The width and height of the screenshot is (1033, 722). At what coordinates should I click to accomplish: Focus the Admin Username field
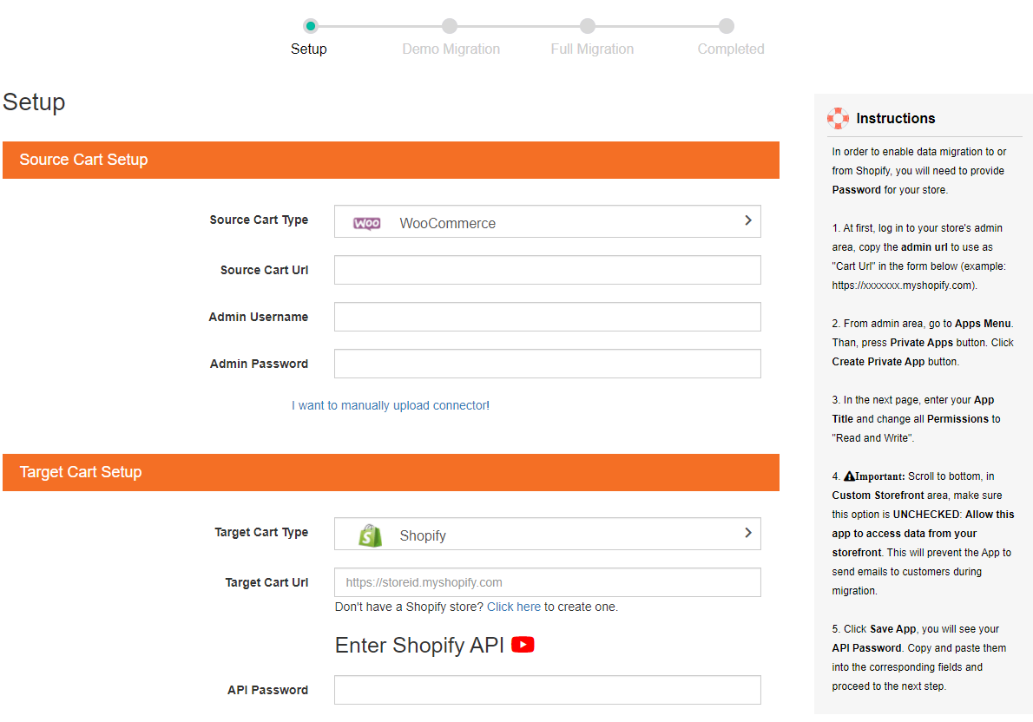pos(548,317)
